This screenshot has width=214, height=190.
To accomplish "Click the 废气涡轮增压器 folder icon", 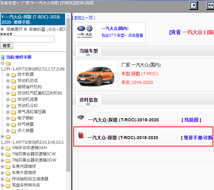I will click(13, 112).
